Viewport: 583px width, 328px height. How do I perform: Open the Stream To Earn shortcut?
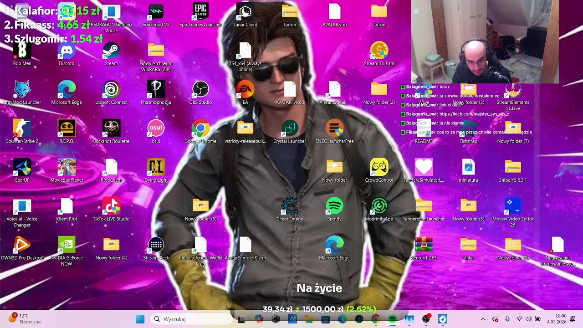point(379,55)
